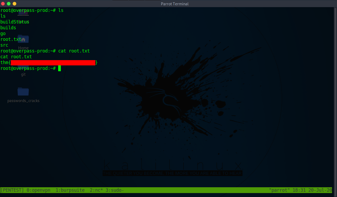Image resolution: width=337 pixels, height=197 pixels.
Task: Click the root.txt entry in ls output
Action: [x=11, y=39]
